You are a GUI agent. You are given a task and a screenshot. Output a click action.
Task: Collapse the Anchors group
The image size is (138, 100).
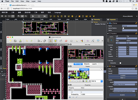(108, 45)
